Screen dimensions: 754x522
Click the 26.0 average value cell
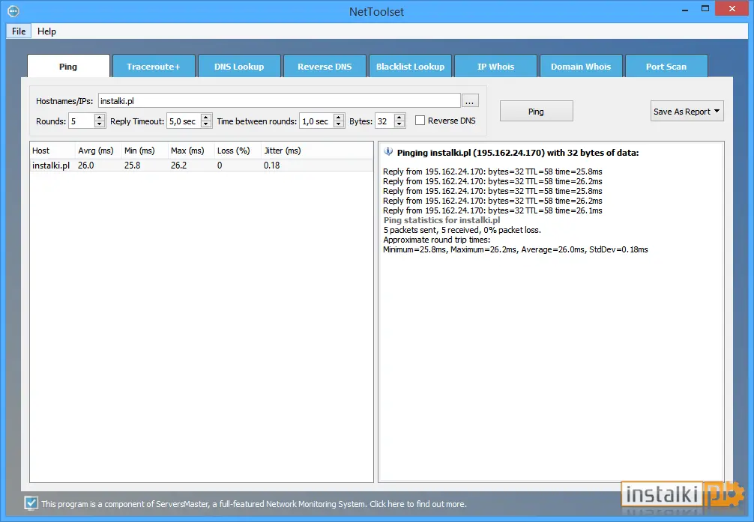point(86,166)
